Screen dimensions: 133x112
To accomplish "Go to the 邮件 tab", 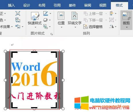I will 72,5.
